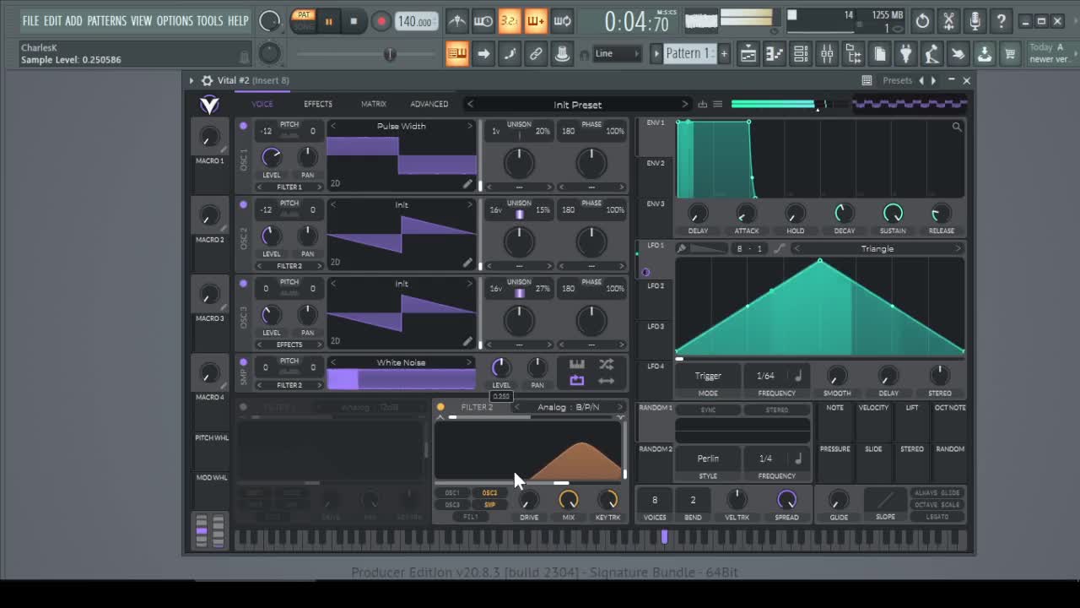Open the Pulse Width wavetable selector
The image size is (1080, 608).
402,127
